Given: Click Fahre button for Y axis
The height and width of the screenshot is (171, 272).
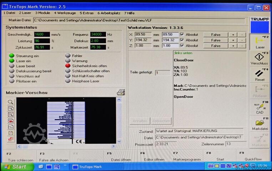Looking at the screenshot, I should (215, 40).
